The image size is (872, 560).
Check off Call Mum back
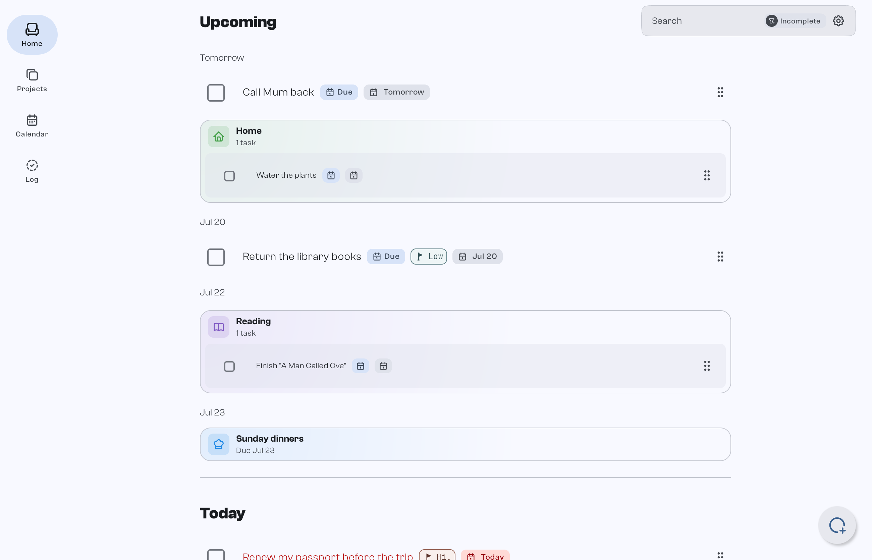[x=216, y=93]
